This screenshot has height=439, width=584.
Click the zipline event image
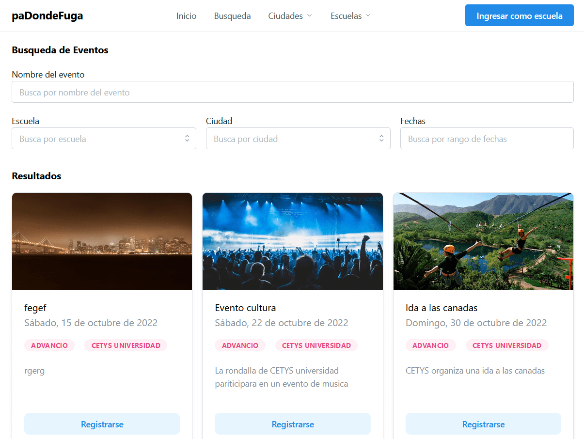pyautogui.click(x=483, y=241)
